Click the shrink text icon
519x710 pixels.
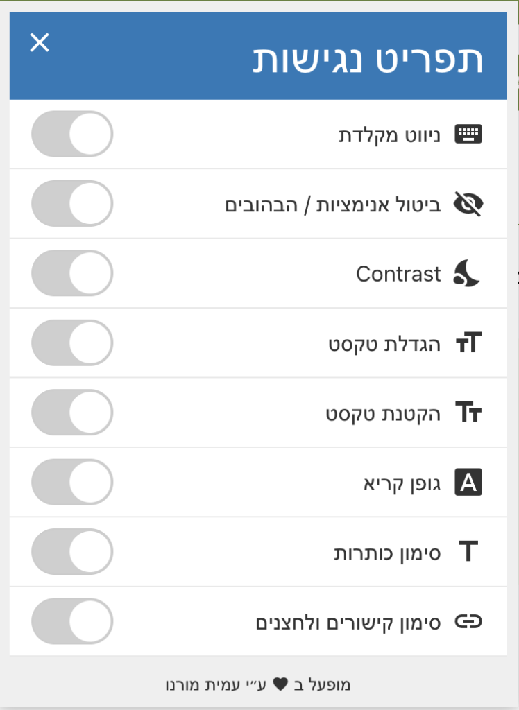468,413
